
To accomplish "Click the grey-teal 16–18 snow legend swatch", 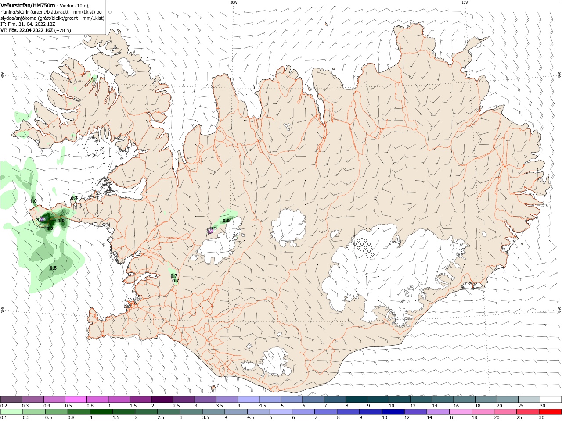I will (465, 400).
